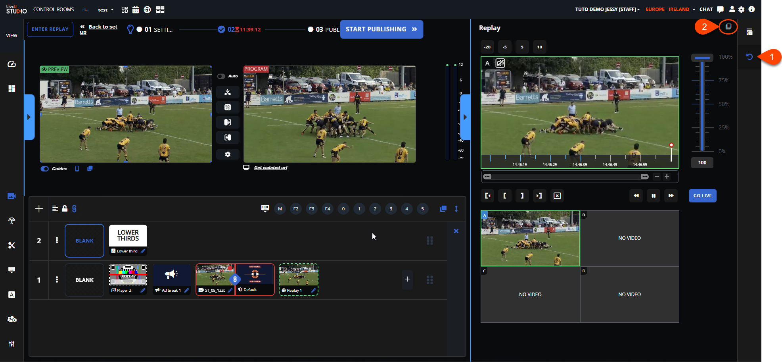This screenshot has width=782, height=362.
Task: Expand the test room dropdown
Action: point(106,10)
